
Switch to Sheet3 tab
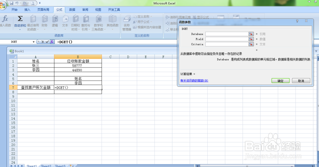tap(60, 166)
